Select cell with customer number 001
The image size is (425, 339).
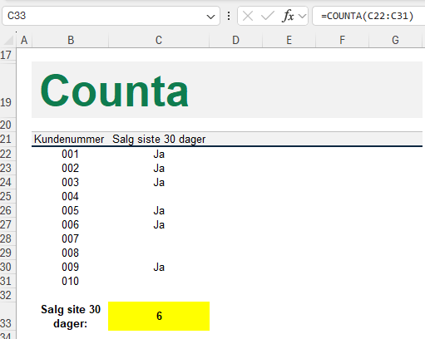click(71, 154)
